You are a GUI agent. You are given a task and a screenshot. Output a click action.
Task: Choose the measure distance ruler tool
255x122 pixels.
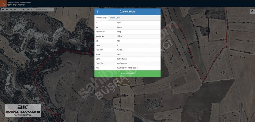point(28,10)
